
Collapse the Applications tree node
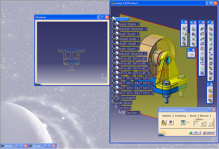point(112,103)
